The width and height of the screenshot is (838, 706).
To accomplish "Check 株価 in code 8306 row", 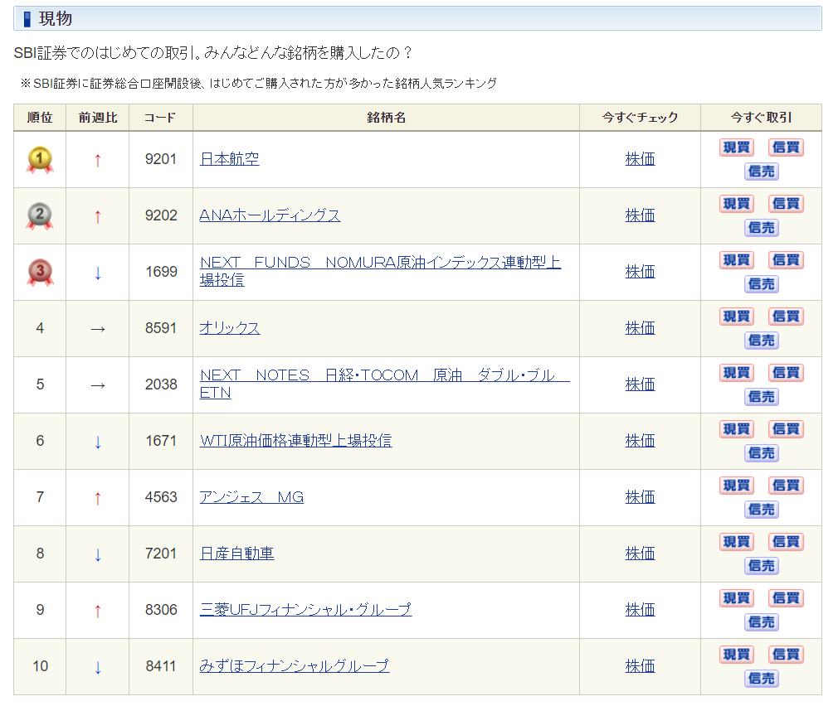I will pyautogui.click(x=640, y=610).
